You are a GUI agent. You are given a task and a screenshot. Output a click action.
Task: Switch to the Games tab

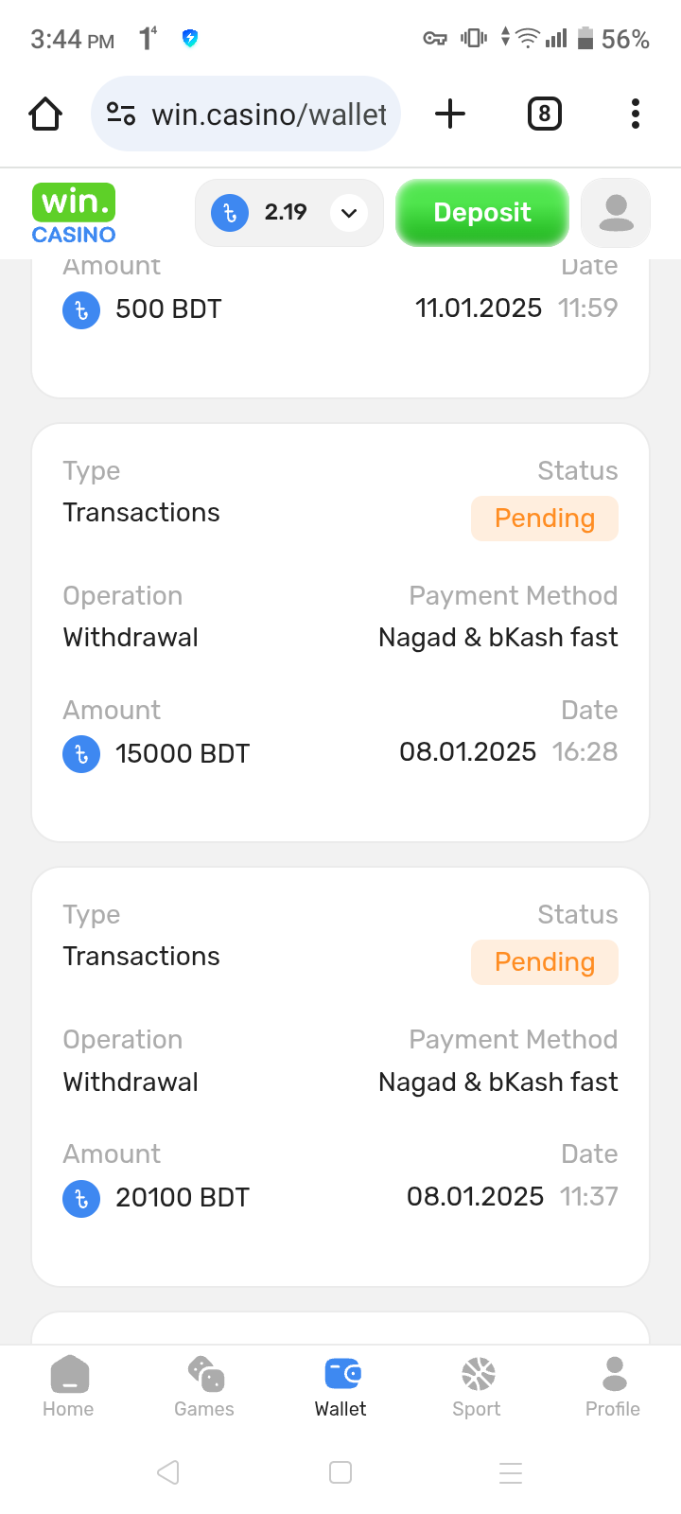click(204, 1386)
